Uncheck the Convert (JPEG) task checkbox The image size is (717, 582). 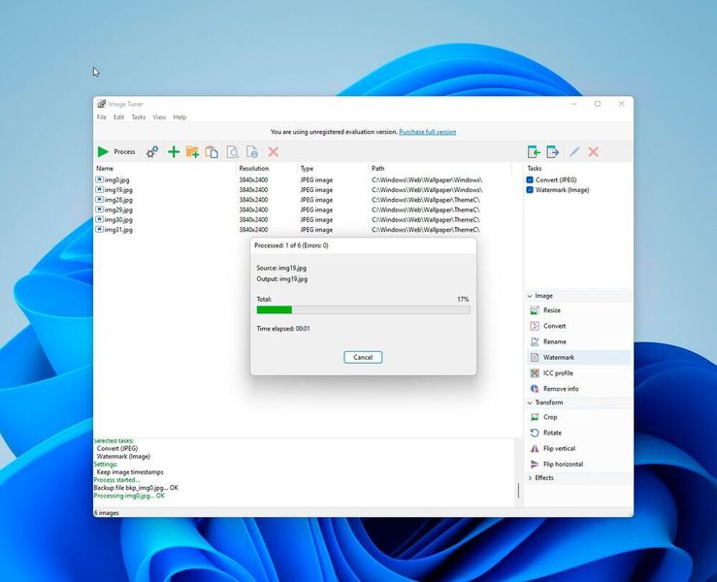point(530,179)
